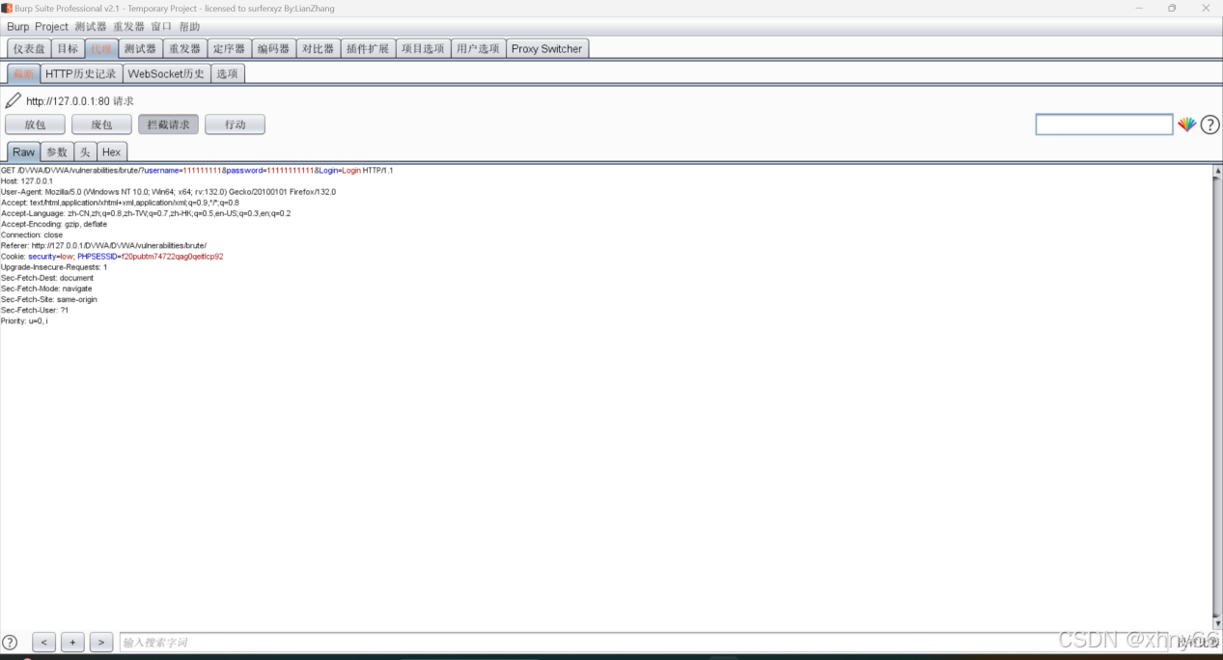Open the 行动 action menu button

click(235, 124)
